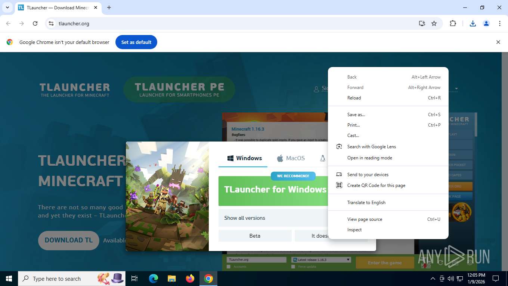Open TLauncher PE smartphone launcher
Viewport: 508px width, 286px height.
[x=179, y=89]
